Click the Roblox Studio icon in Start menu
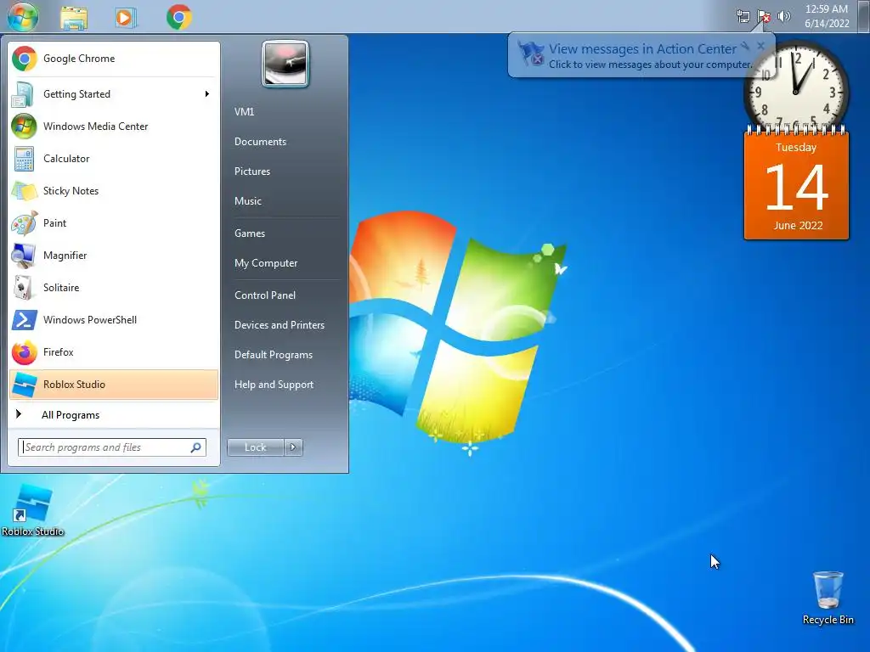The width and height of the screenshot is (870, 652). pyautogui.click(x=25, y=385)
